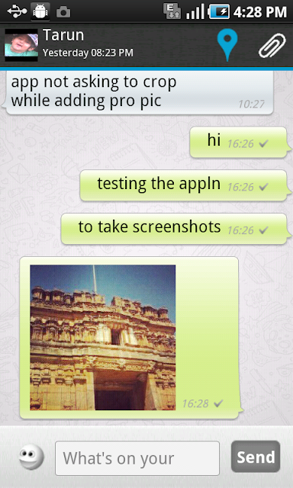Viewport: 293px width, 488px height.
Task: Open contact info via Tarun name
Action: tap(63, 35)
